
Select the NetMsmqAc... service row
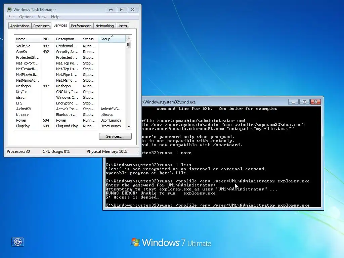click(x=70, y=80)
